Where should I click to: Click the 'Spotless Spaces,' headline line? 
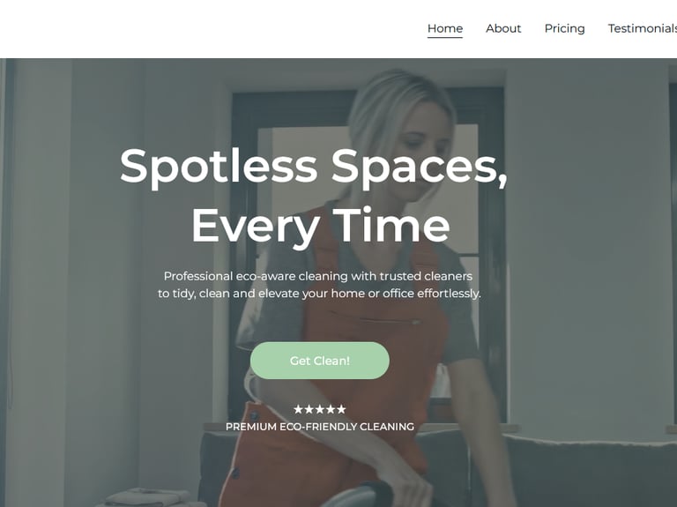tap(314, 168)
